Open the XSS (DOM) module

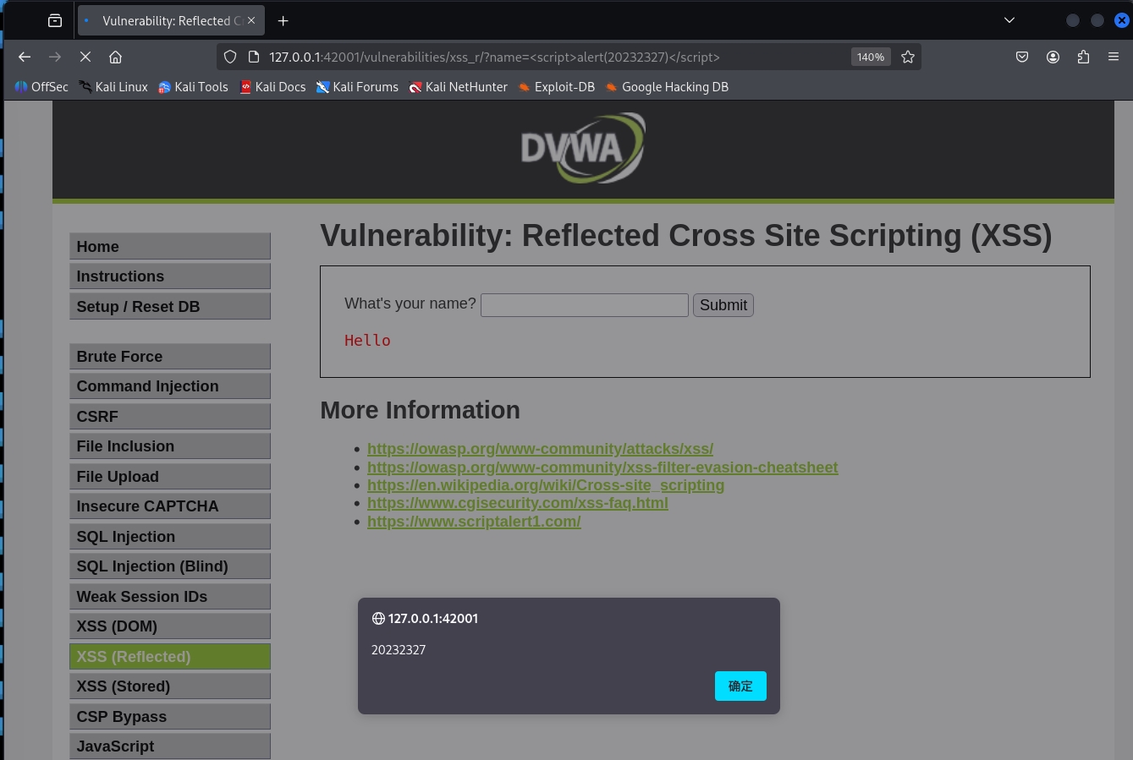170,626
